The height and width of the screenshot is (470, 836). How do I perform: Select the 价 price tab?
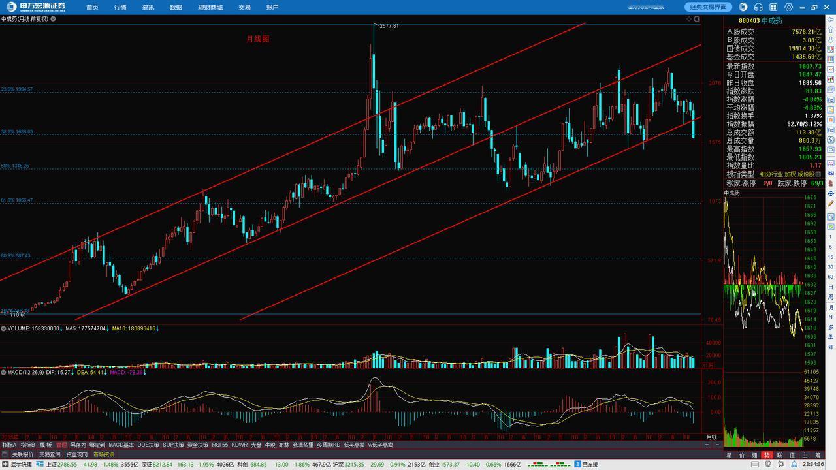click(742, 456)
